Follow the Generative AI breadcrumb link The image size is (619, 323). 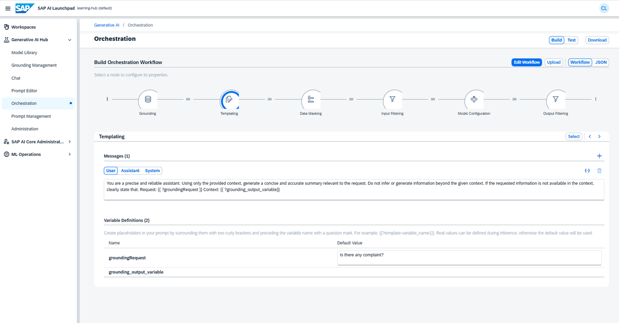click(x=107, y=25)
